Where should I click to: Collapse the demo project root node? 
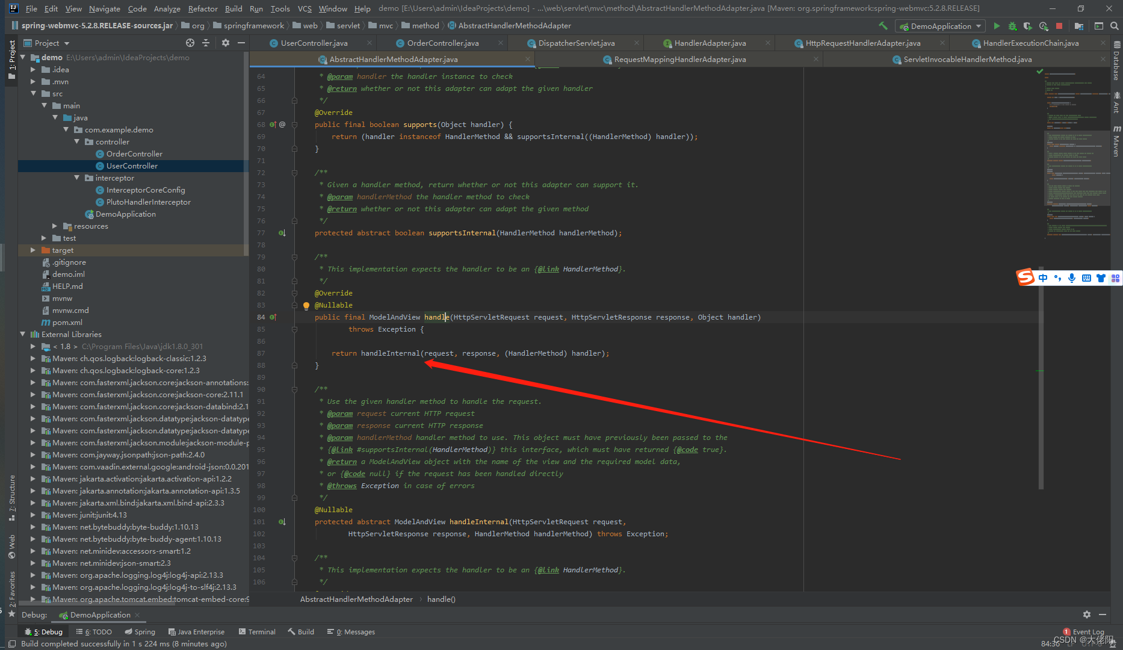23,57
